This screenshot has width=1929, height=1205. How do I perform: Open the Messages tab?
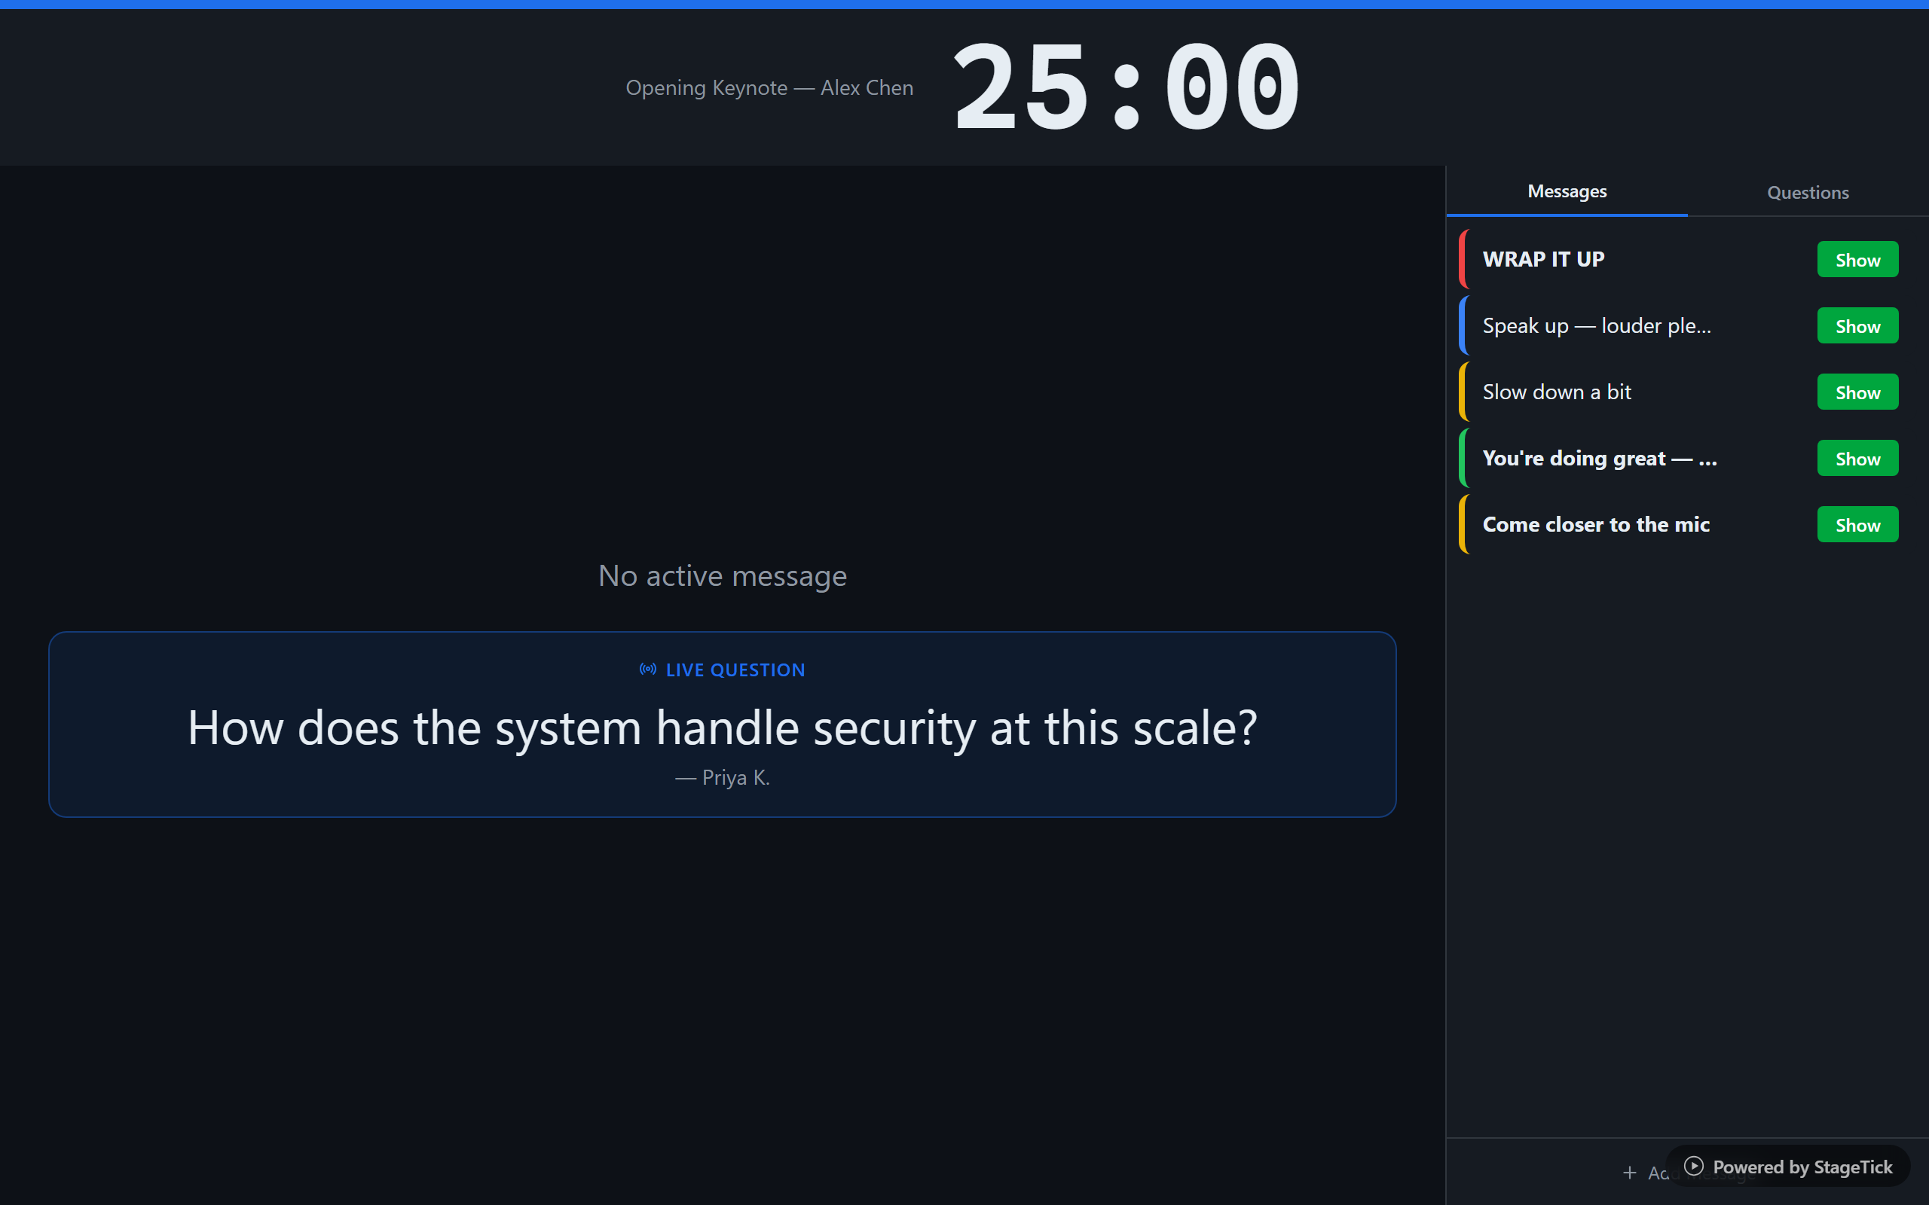click(1567, 191)
